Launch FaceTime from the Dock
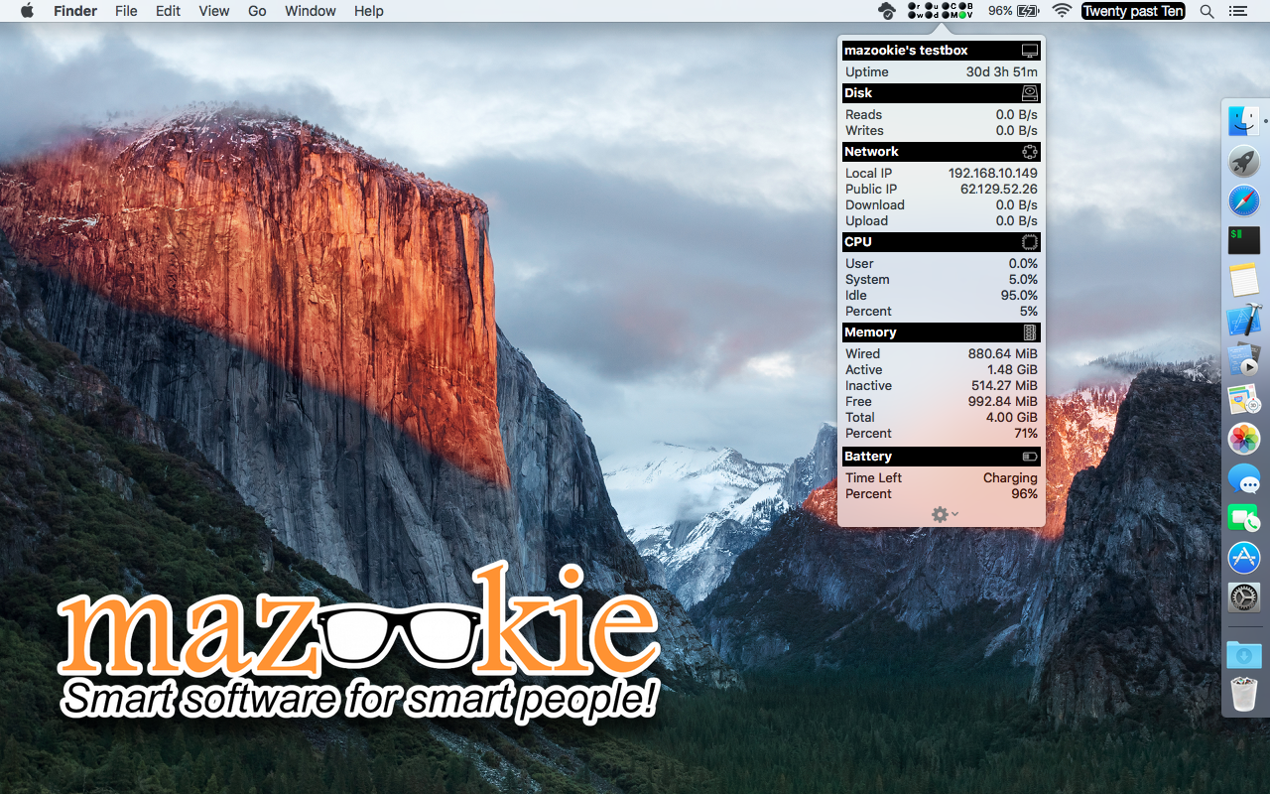 [x=1243, y=518]
